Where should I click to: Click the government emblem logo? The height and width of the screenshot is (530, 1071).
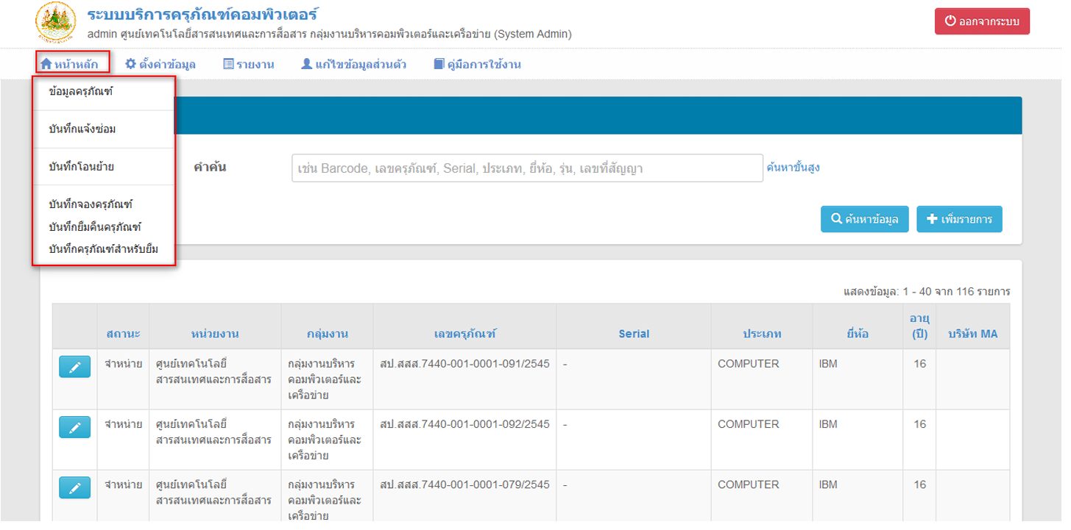point(55,23)
